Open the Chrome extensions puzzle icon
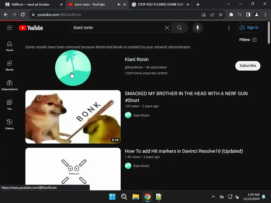Image resolution: width=271 pixels, height=203 pixels. click(231, 15)
